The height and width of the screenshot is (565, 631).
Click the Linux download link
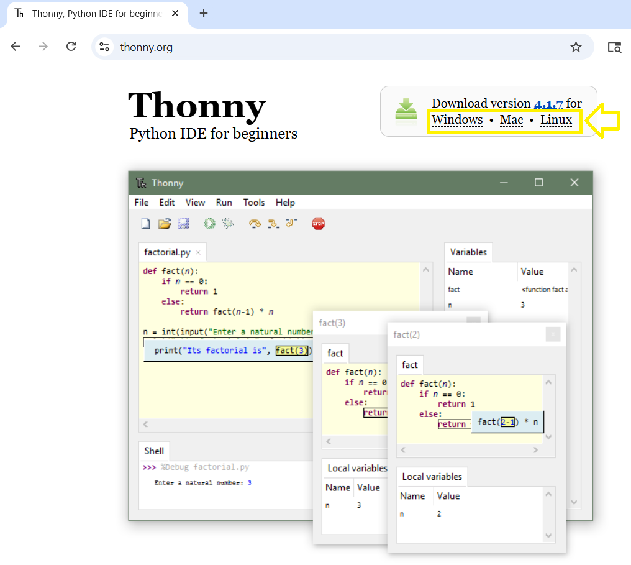[556, 120]
